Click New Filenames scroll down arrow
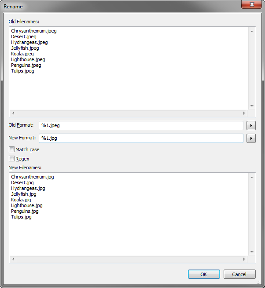Image resolution: width=265 pixels, height=288 pixels. point(252,252)
